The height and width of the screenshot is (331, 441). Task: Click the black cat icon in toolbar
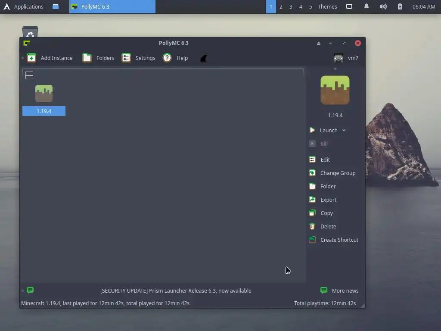coord(204,58)
